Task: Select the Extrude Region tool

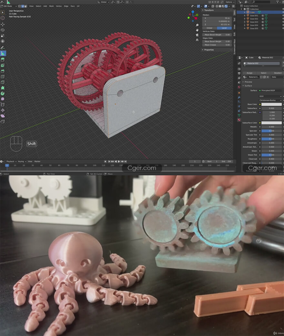Action: (x=3, y=60)
